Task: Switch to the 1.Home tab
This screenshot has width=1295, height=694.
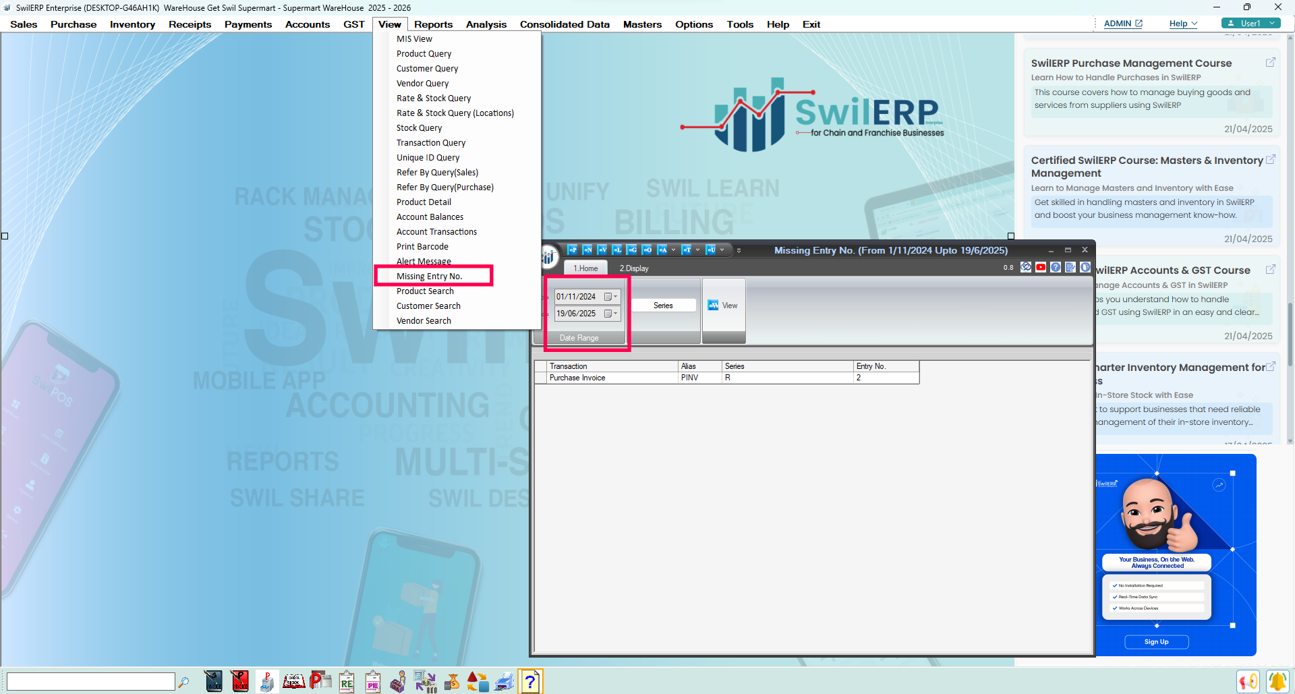Action: click(x=585, y=268)
